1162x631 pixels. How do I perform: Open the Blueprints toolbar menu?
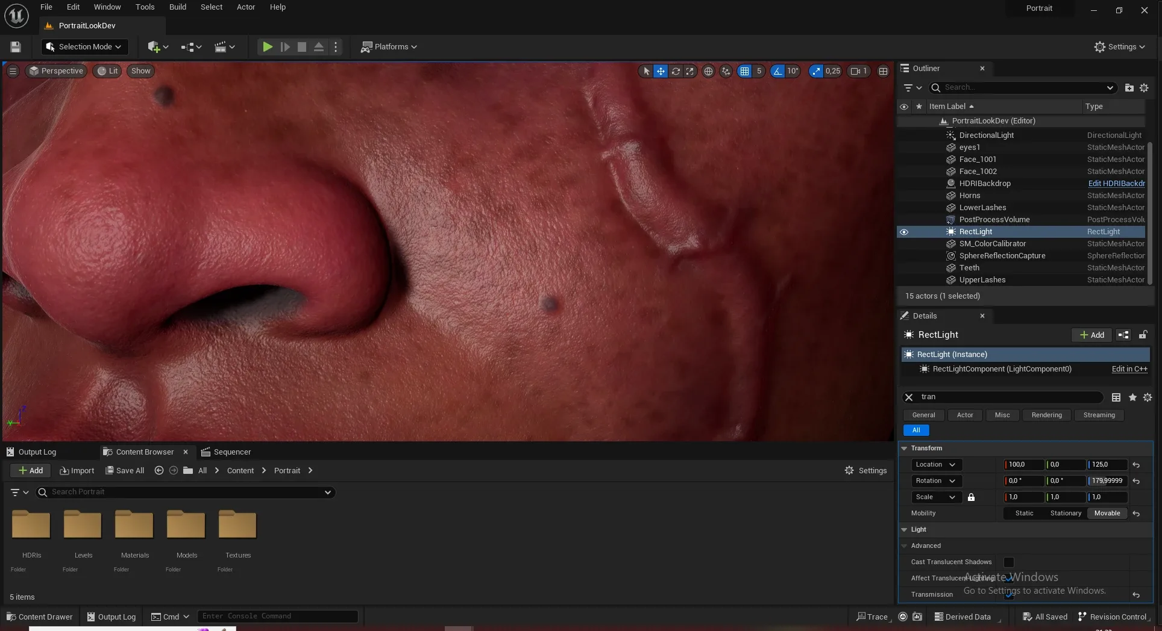[191, 46]
